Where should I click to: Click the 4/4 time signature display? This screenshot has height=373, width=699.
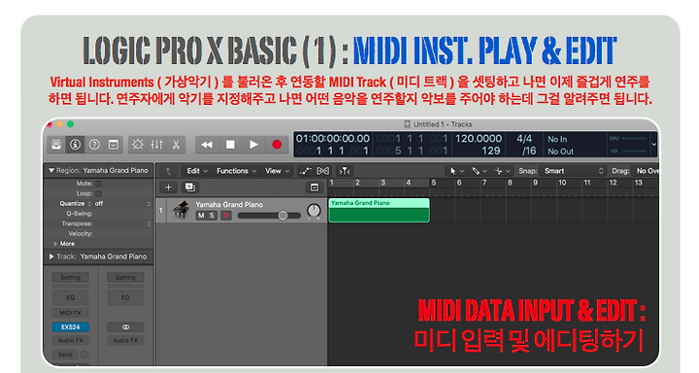click(x=524, y=139)
